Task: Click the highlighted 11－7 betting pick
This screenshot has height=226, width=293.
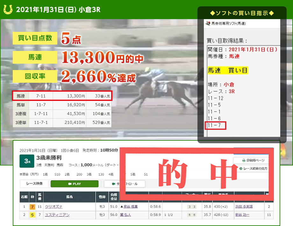Action: tap(215, 125)
